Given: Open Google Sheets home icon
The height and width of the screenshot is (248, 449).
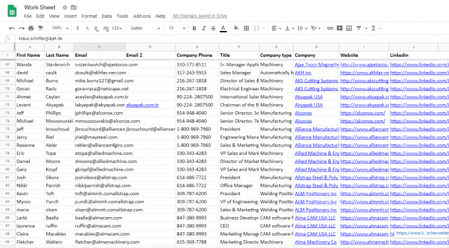Looking at the screenshot, I should click(x=12, y=11).
